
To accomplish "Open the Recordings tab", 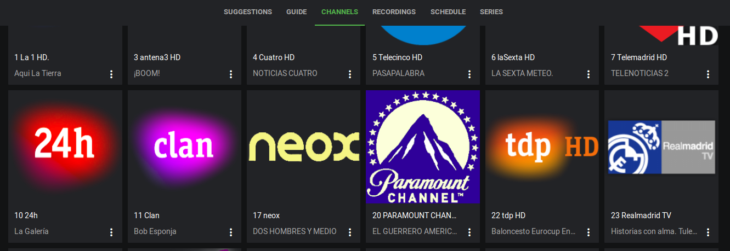I will click(394, 12).
